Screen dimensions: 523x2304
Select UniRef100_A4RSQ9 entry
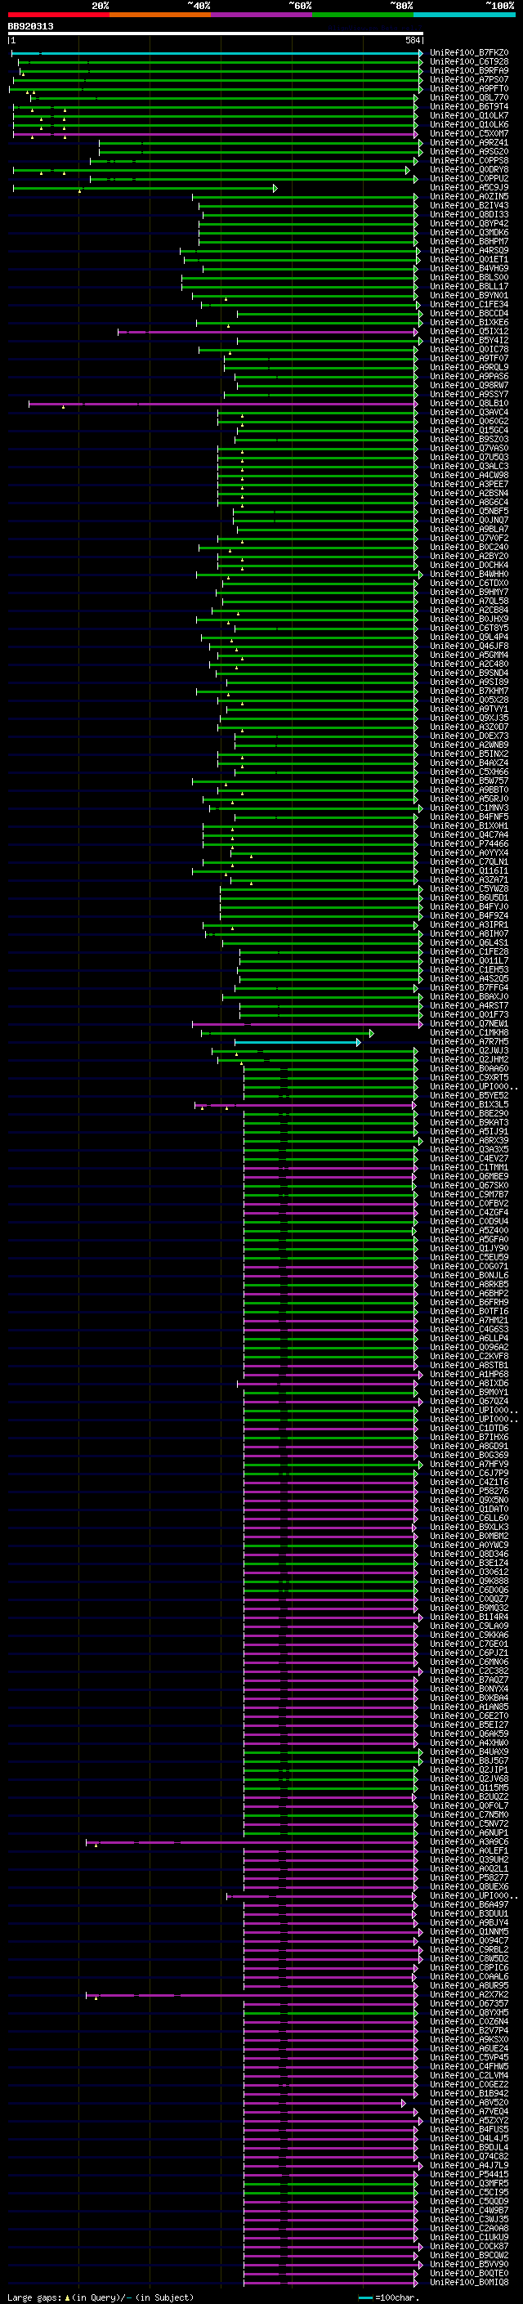click(x=469, y=250)
